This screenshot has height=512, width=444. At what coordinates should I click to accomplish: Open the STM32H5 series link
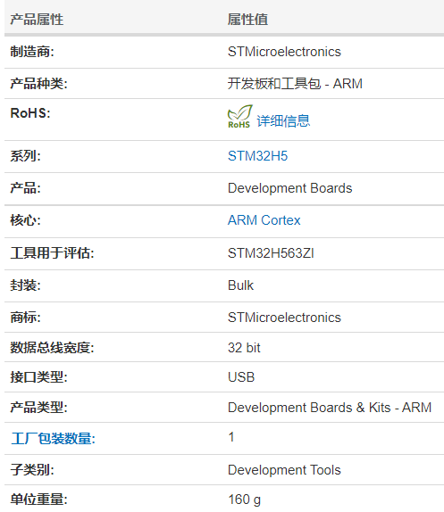coord(257,156)
